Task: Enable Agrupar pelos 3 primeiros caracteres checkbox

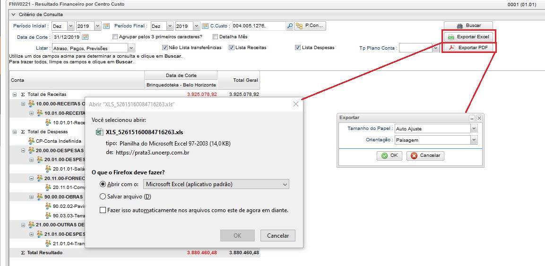Action: [x=115, y=37]
